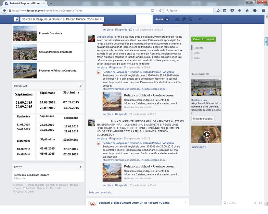Play the STUDIOBLITZ sponsored video

click(x=207, y=134)
